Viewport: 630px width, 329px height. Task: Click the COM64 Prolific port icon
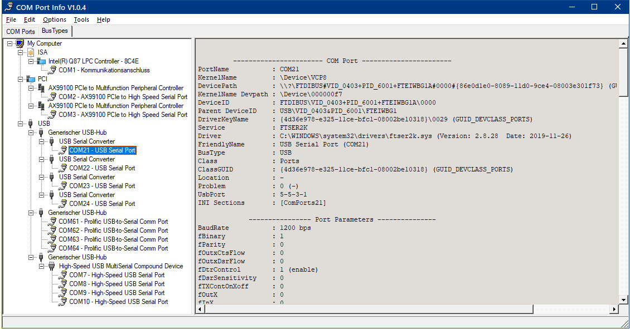(x=52, y=248)
